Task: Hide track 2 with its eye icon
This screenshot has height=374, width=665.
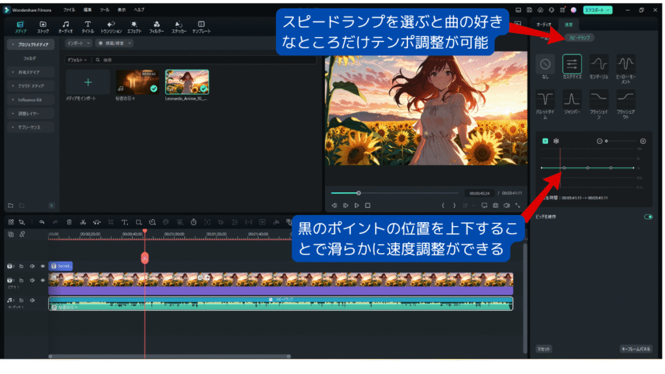Action: point(42,266)
